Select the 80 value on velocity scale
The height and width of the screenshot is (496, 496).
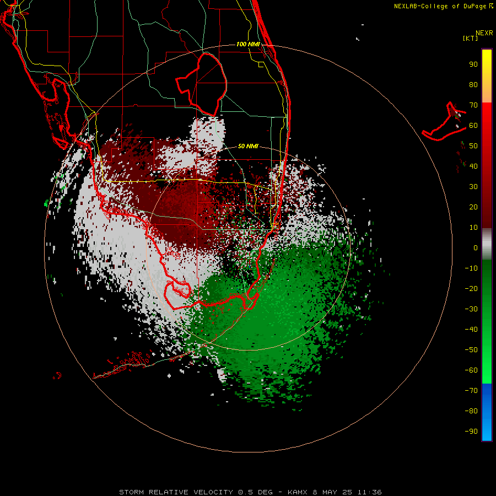click(x=473, y=85)
